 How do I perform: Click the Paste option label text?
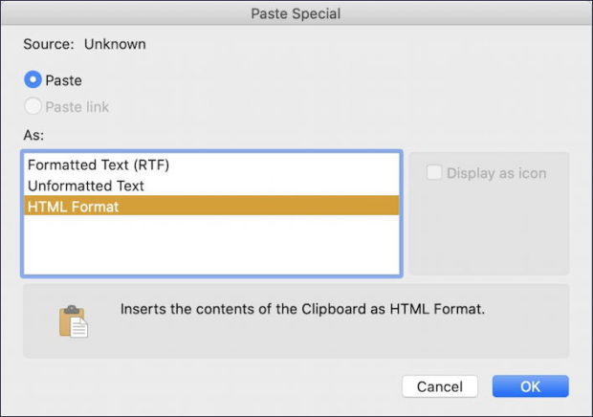(x=63, y=80)
